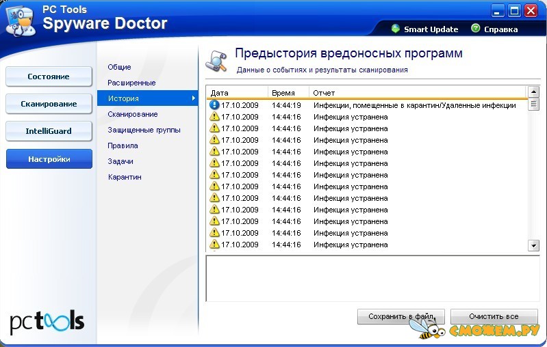Select the Настройки button
Viewport: 547px width, 347px height.
(49, 159)
